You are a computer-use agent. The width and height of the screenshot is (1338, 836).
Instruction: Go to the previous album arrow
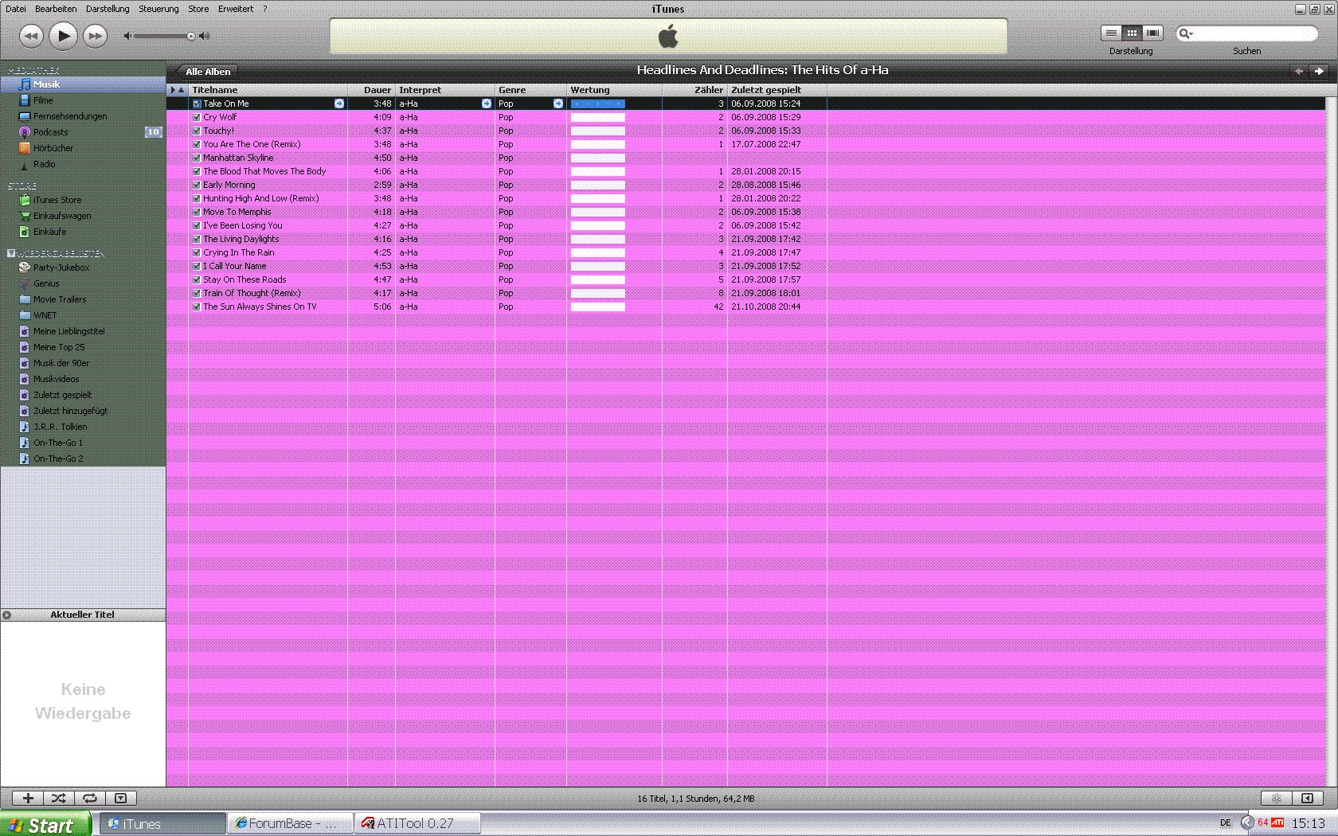pyautogui.click(x=1299, y=71)
